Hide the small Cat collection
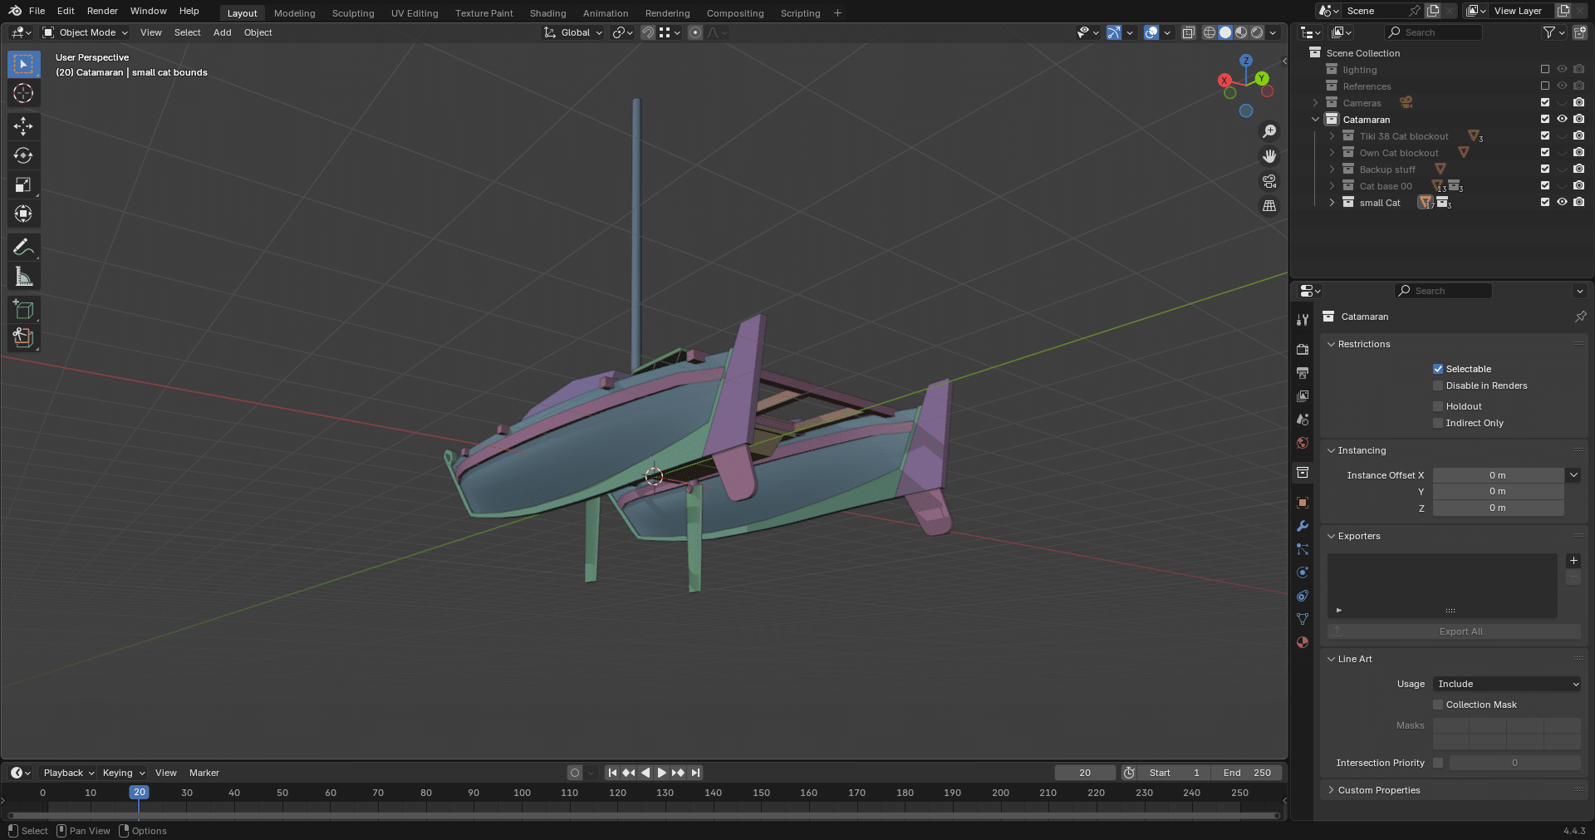The width and height of the screenshot is (1595, 840). click(1562, 202)
